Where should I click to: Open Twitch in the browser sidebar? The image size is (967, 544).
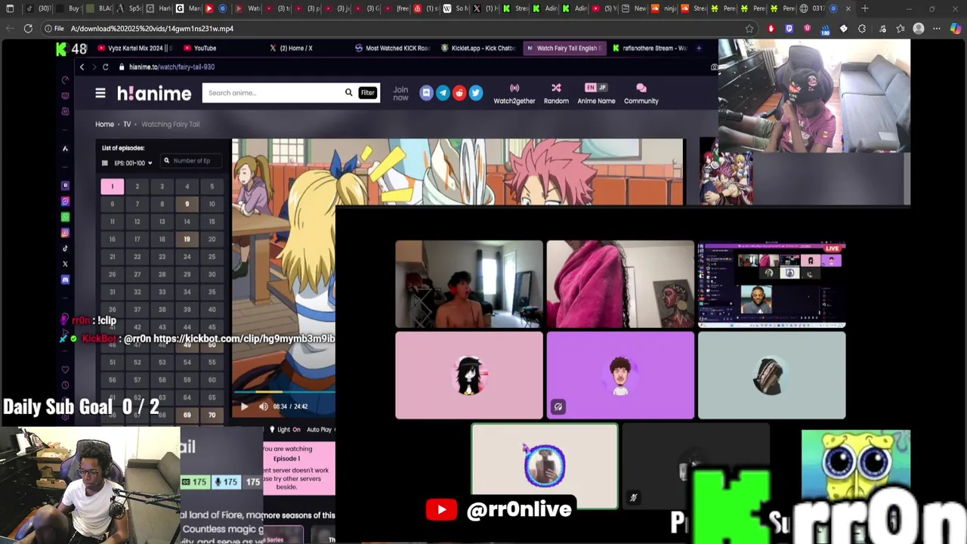pyautogui.click(x=65, y=185)
